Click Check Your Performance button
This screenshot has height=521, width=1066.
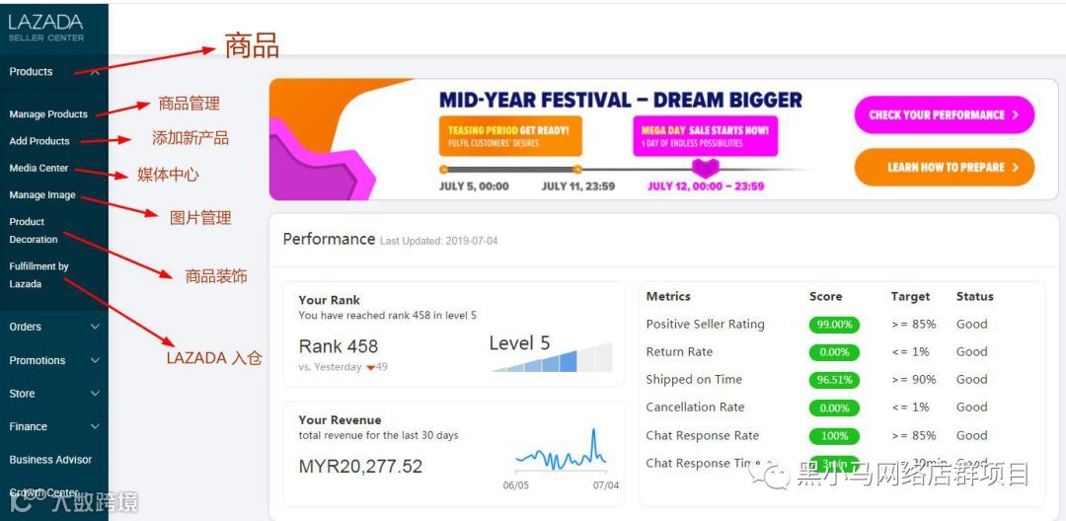pyautogui.click(x=945, y=114)
